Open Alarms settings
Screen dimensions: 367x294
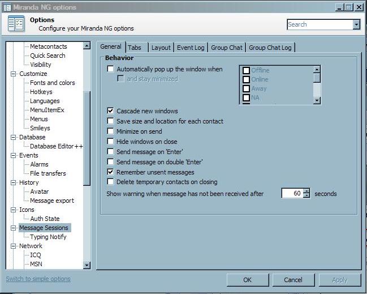pyautogui.click(x=39, y=165)
